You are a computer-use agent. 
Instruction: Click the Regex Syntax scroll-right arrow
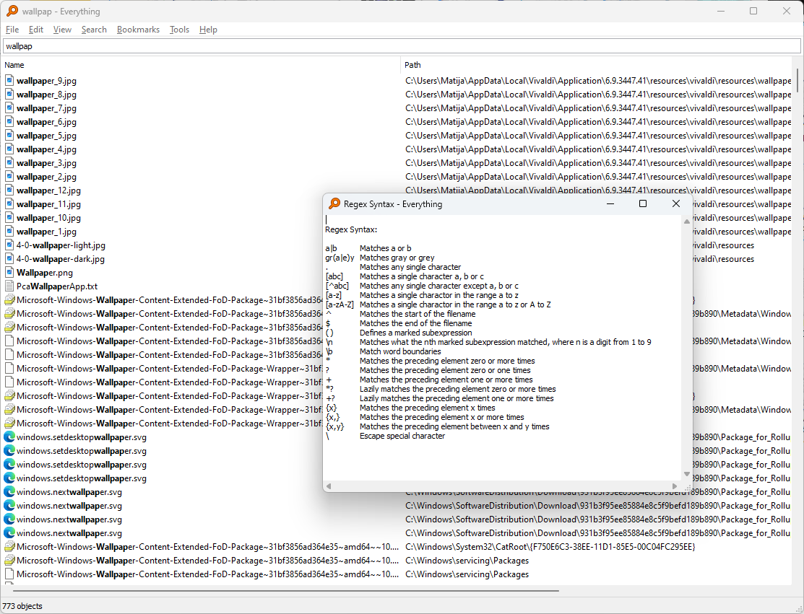[675, 486]
